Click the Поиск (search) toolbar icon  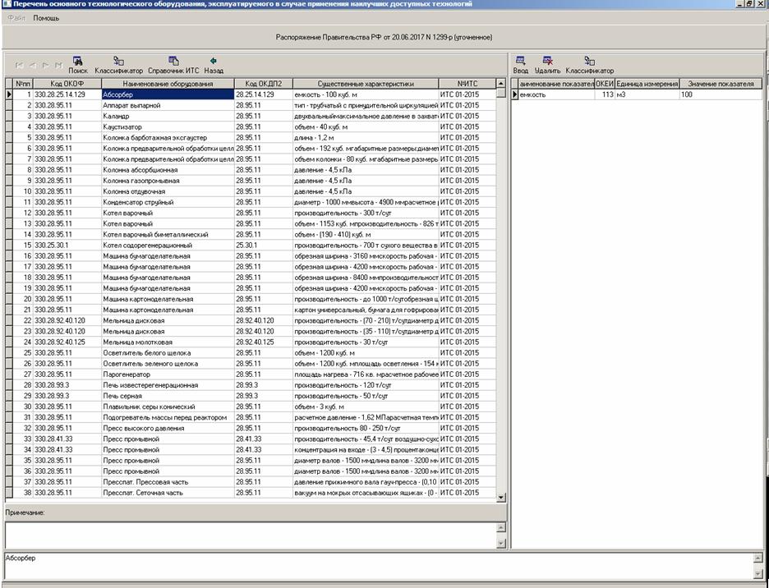click(78, 64)
